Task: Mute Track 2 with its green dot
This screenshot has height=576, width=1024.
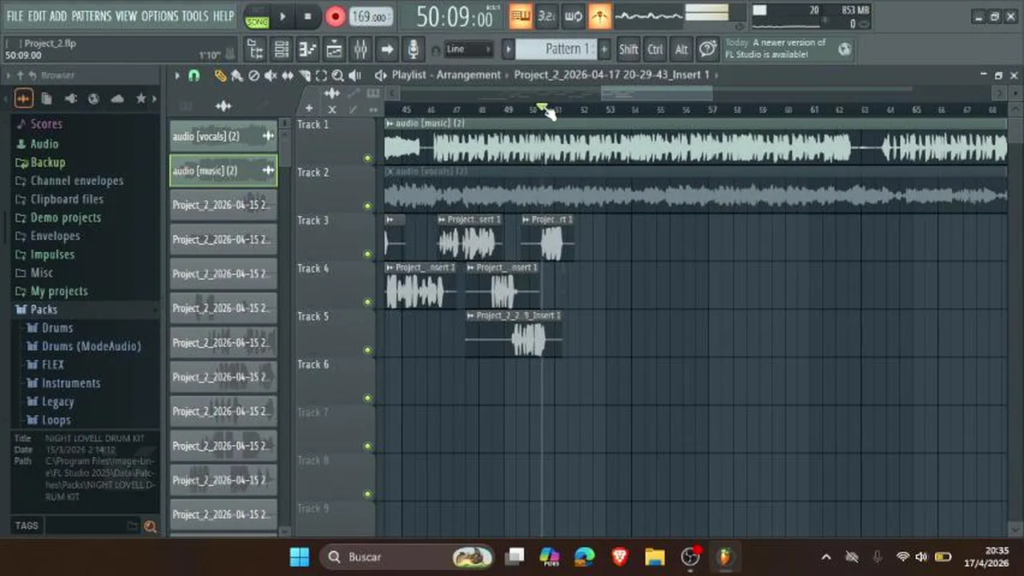Action: [368, 206]
